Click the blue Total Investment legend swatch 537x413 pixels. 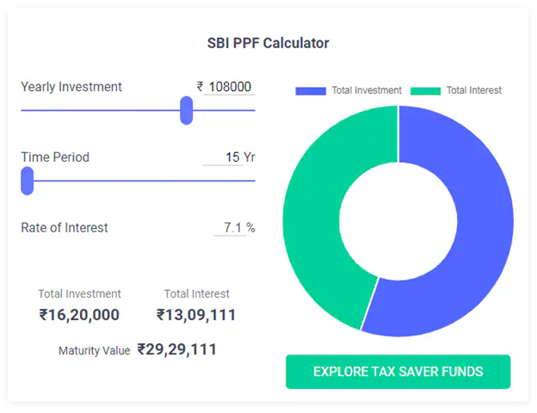tap(311, 90)
